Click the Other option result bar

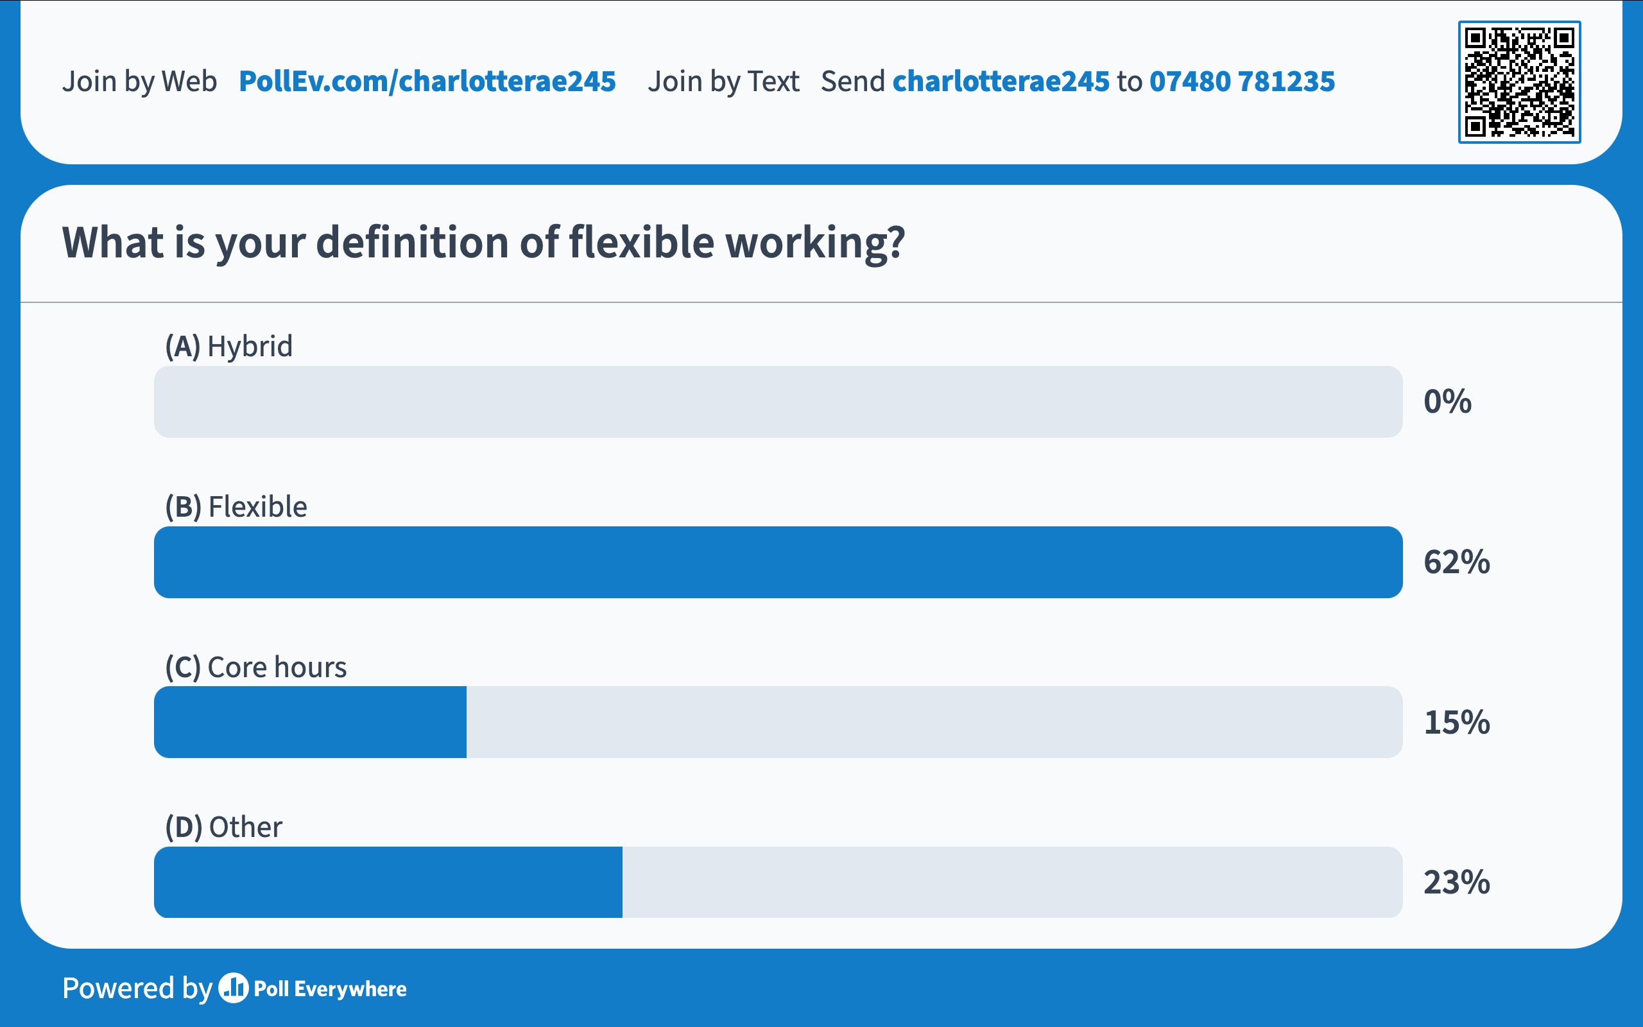pos(388,883)
